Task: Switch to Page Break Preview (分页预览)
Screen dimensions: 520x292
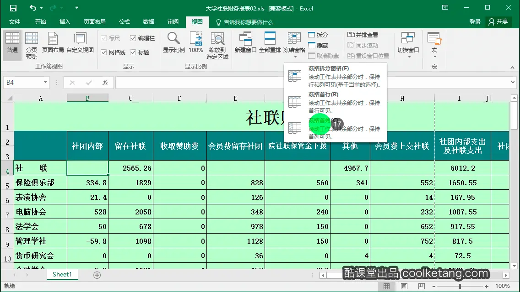Action: pyautogui.click(x=32, y=46)
